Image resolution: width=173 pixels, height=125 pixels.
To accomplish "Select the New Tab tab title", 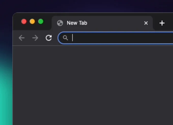I will coord(77,23).
